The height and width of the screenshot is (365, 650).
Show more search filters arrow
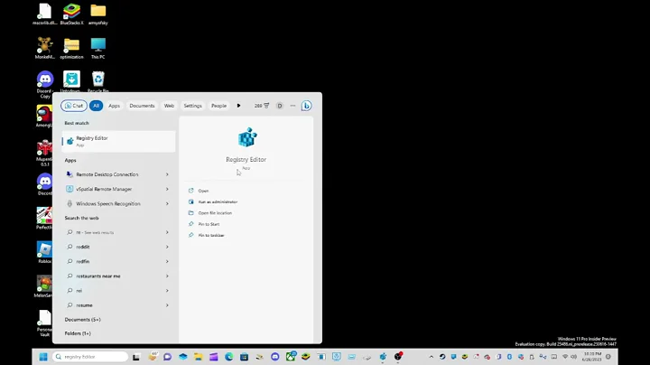click(238, 106)
